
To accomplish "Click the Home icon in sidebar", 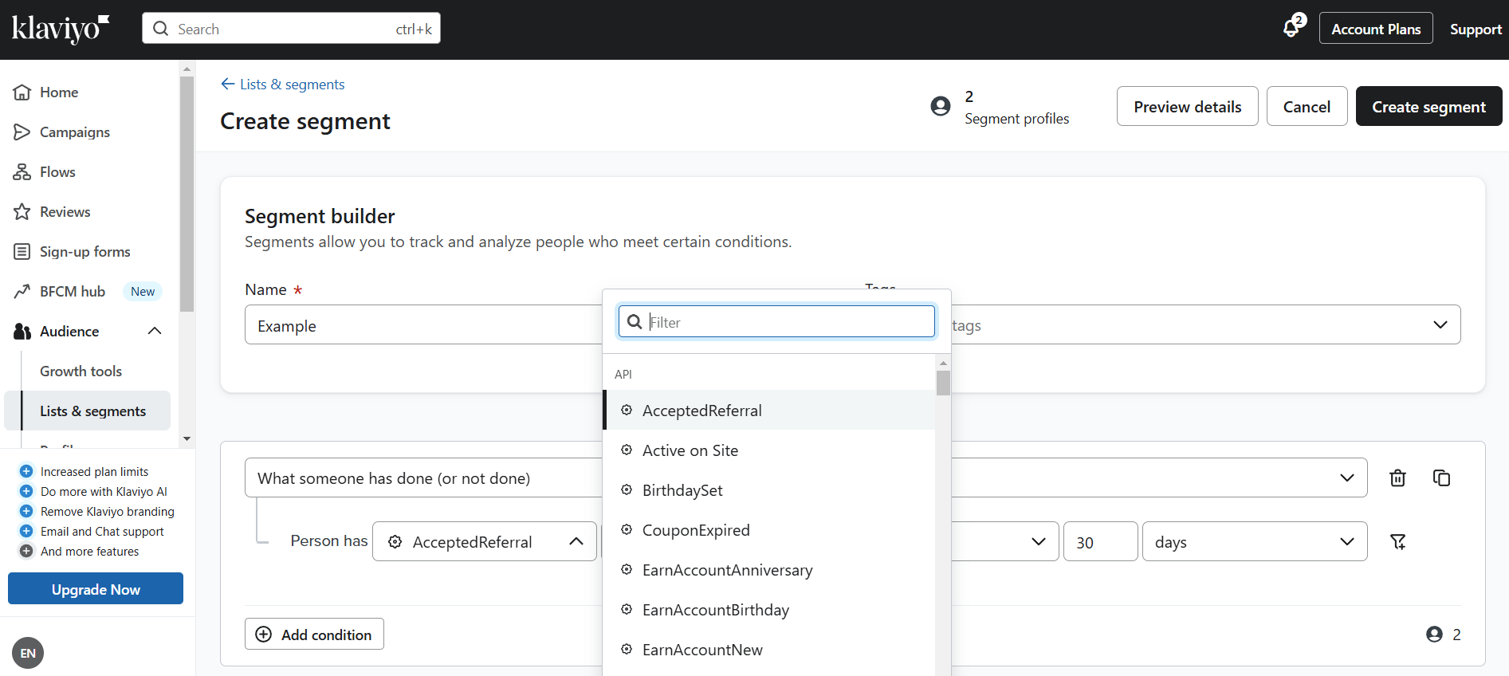I will pos(22,92).
